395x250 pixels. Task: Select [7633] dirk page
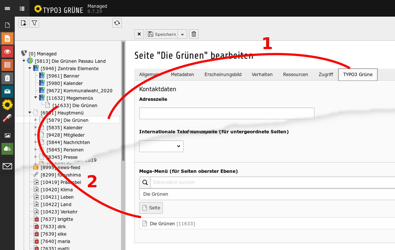click(x=53, y=227)
